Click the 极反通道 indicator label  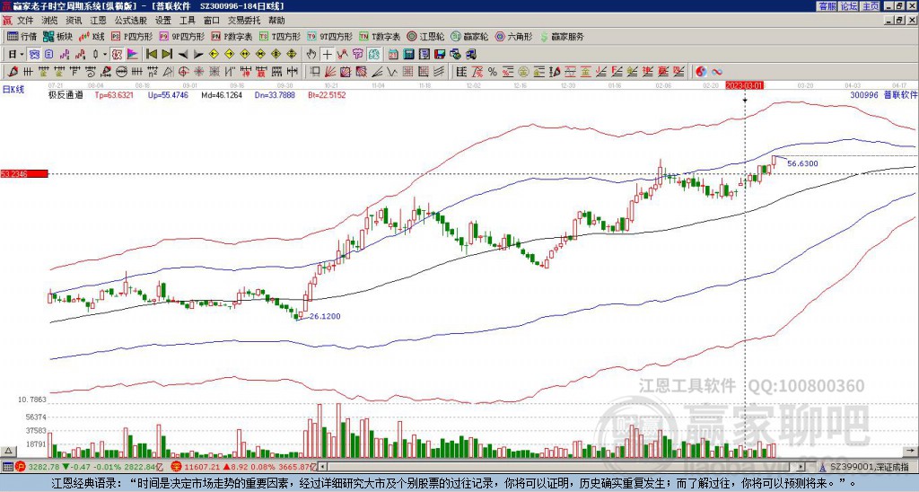66,94
